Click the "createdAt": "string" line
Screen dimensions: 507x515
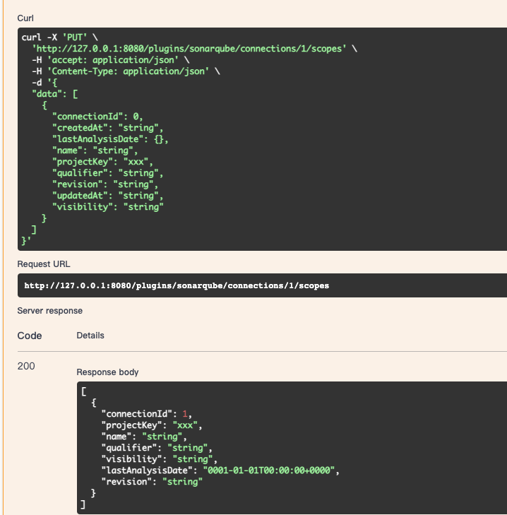(x=108, y=128)
